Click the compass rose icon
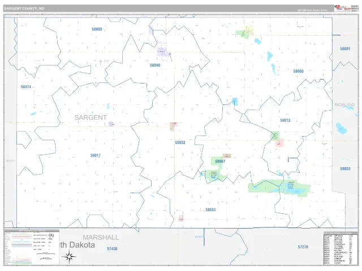The image size is (362, 271). 69,257
